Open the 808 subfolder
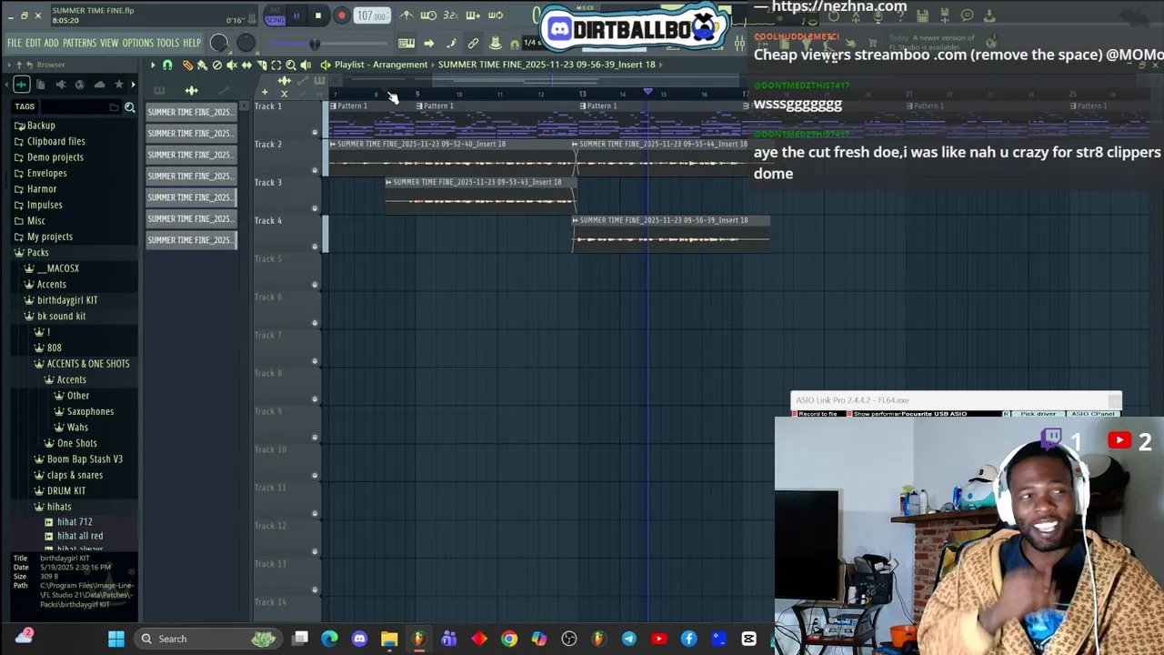 [x=54, y=348]
